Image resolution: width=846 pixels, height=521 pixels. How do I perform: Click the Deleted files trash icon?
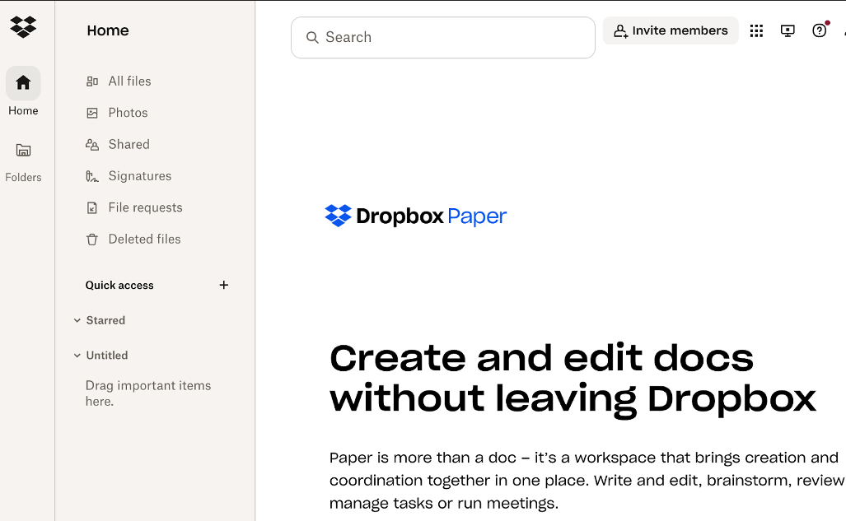[x=92, y=240]
